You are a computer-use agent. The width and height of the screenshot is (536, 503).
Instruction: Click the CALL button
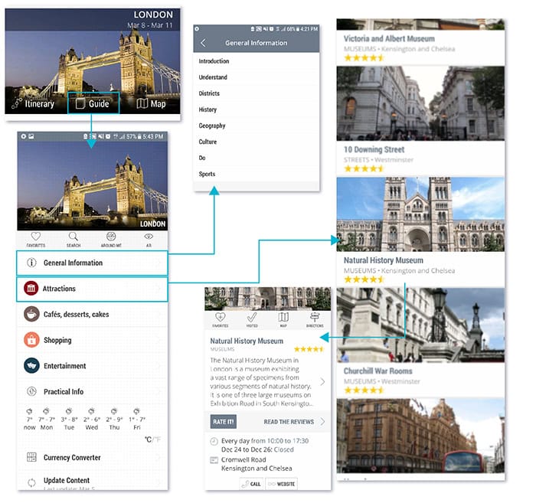coord(251,484)
